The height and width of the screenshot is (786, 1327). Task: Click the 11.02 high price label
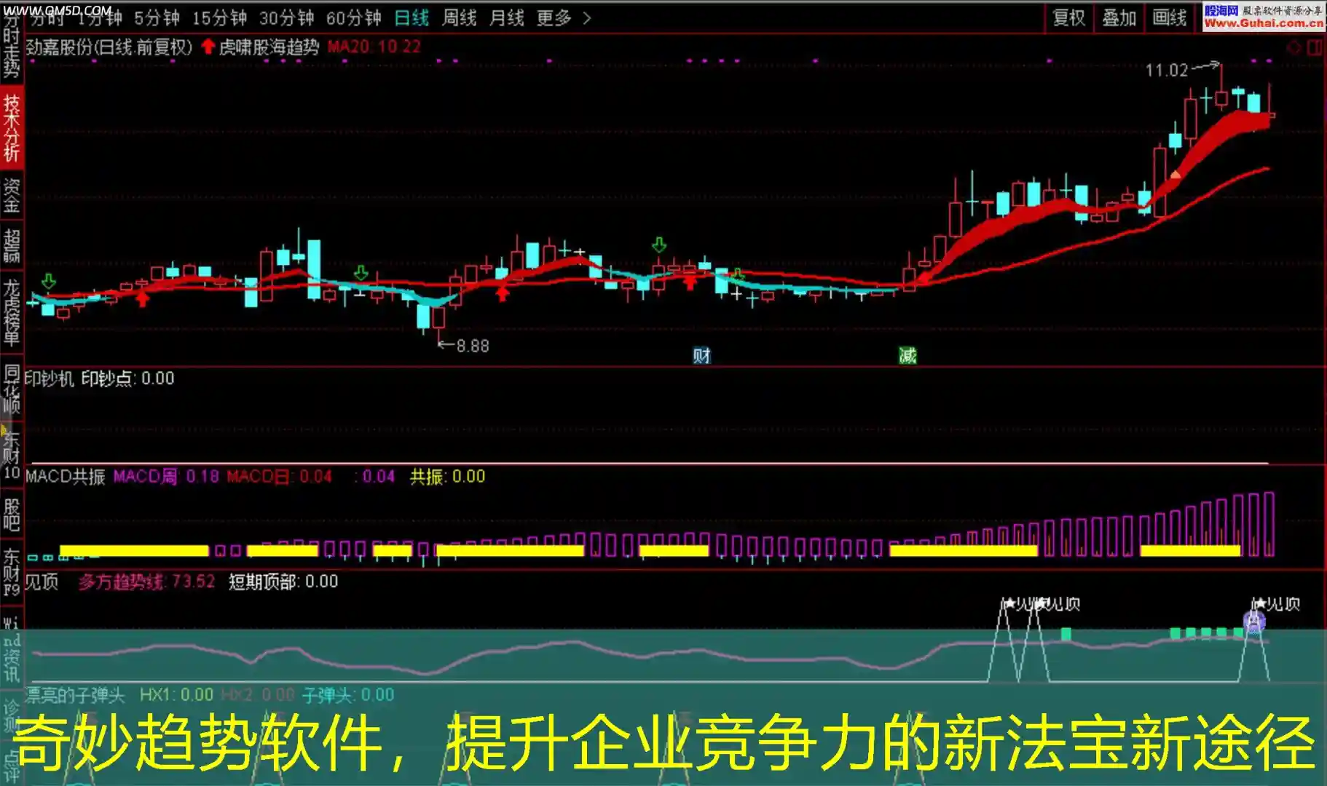[1166, 71]
